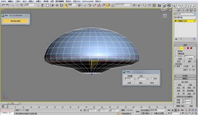Open the selection filter 全部 dropdown
The image size is (198, 115).
[30, 5]
